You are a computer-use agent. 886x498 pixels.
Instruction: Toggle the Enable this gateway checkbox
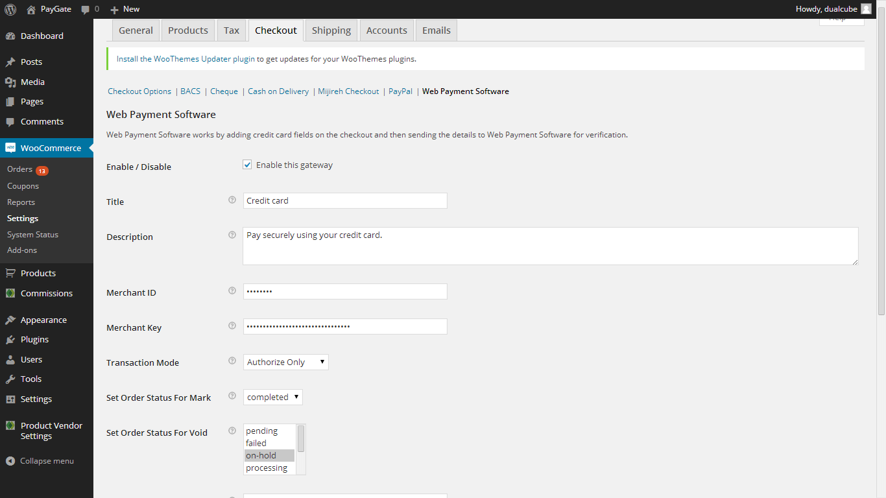tap(247, 165)
